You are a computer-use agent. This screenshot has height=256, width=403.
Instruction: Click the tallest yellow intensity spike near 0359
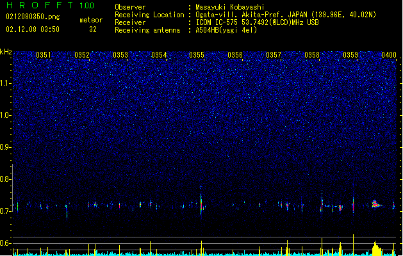[x=354, y=244]
